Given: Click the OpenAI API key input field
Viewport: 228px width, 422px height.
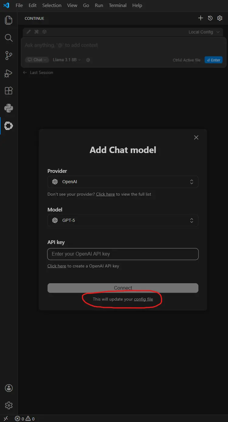Looking at the screenshot, I should [123, 254].
